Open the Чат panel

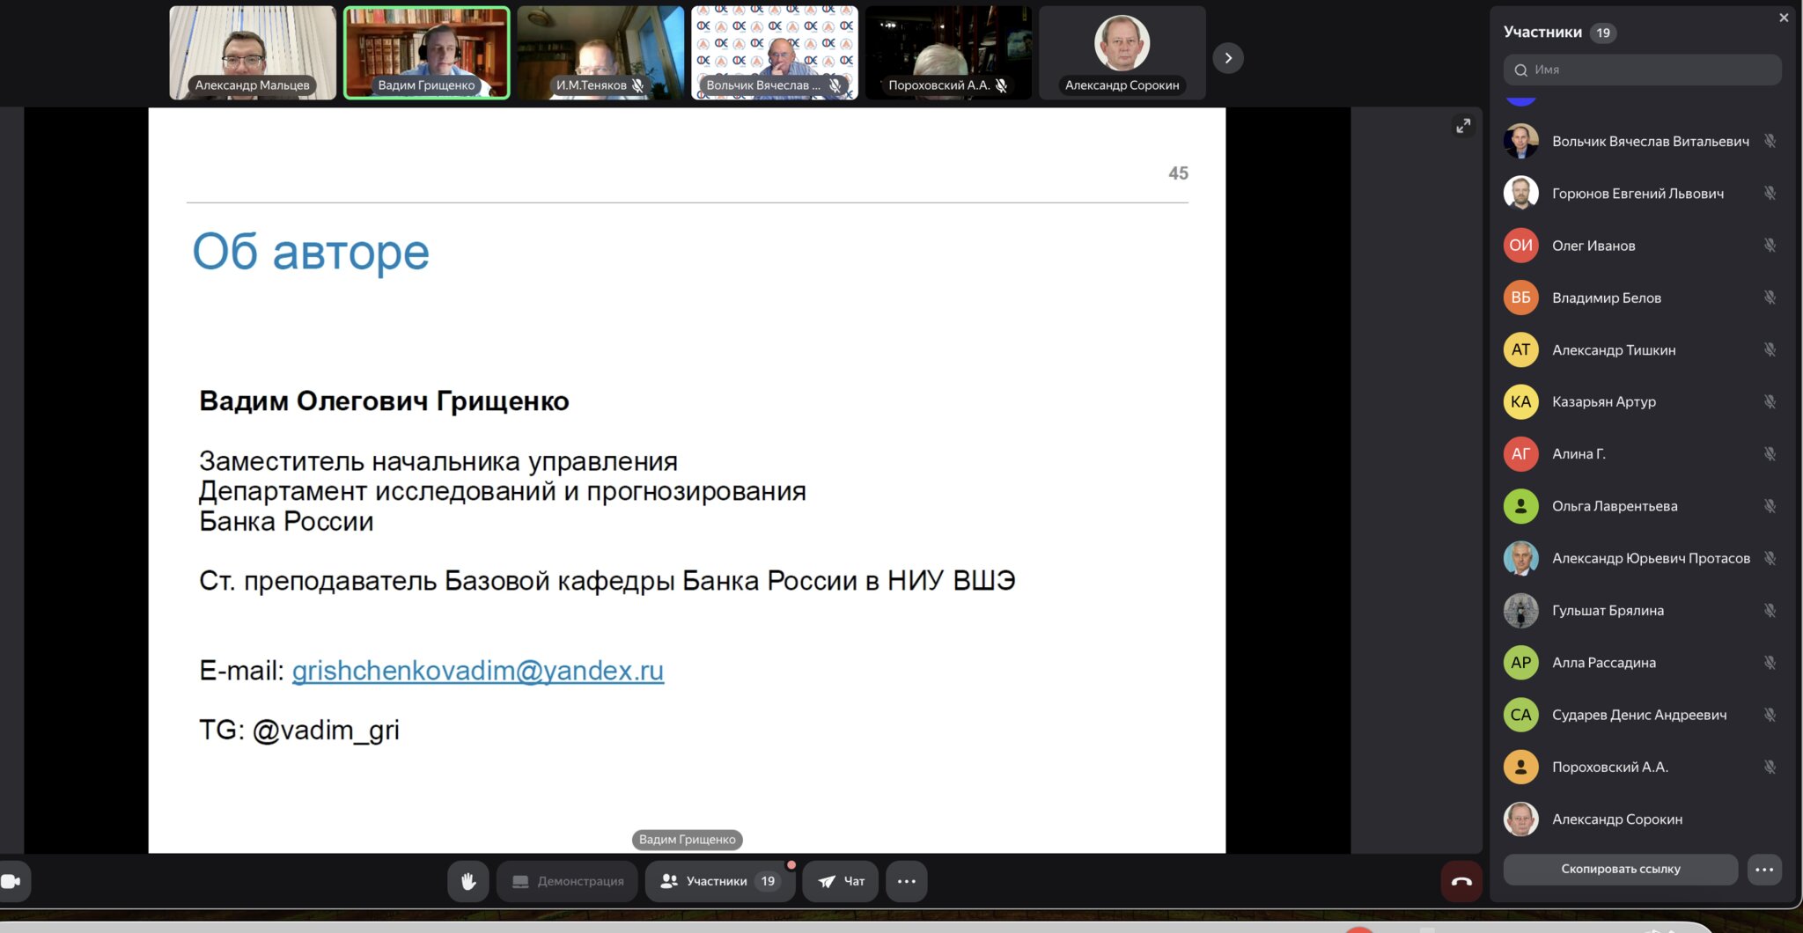point(841,881)
